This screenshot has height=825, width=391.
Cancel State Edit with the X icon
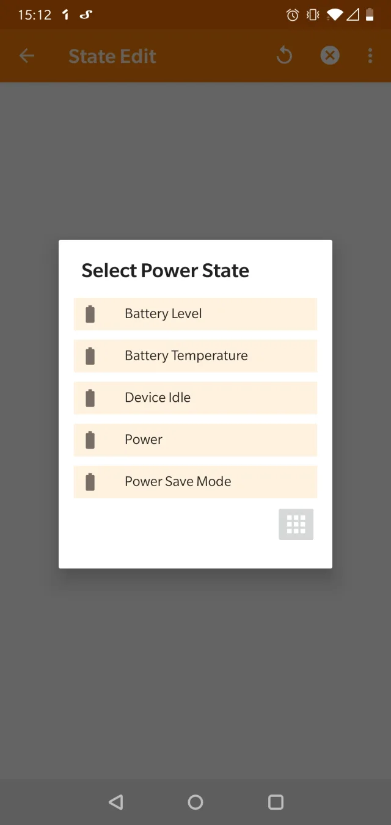tap(330, 55)
